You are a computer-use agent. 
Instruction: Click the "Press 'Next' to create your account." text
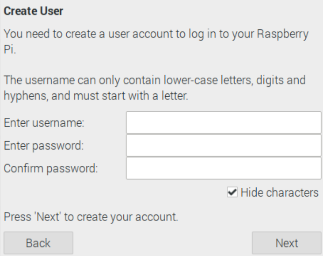click(91, 217)
